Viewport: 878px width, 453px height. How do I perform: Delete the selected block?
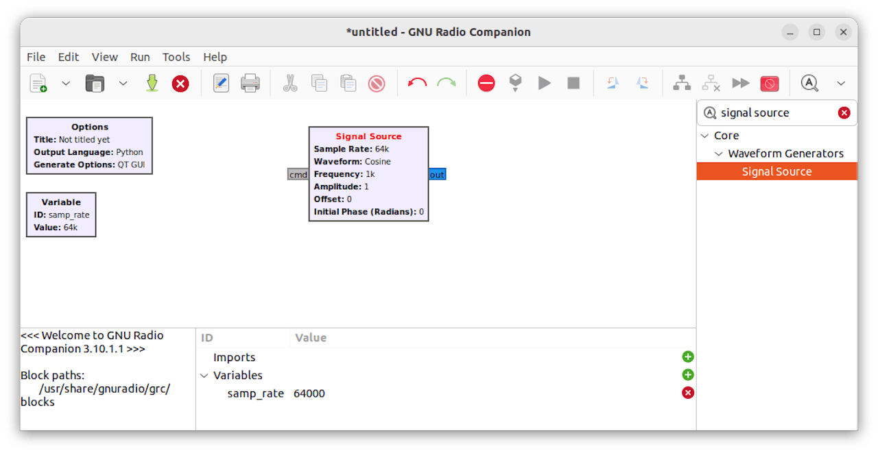377,84
